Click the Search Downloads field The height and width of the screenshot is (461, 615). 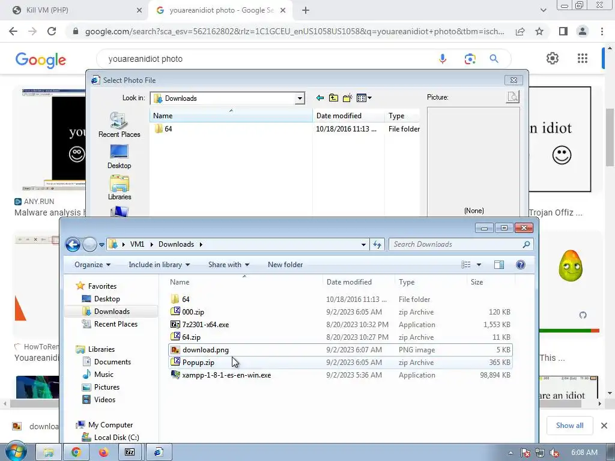(461, 244)
